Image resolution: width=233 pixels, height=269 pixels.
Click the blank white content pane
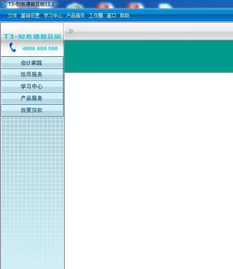click(x=149, y=171)
